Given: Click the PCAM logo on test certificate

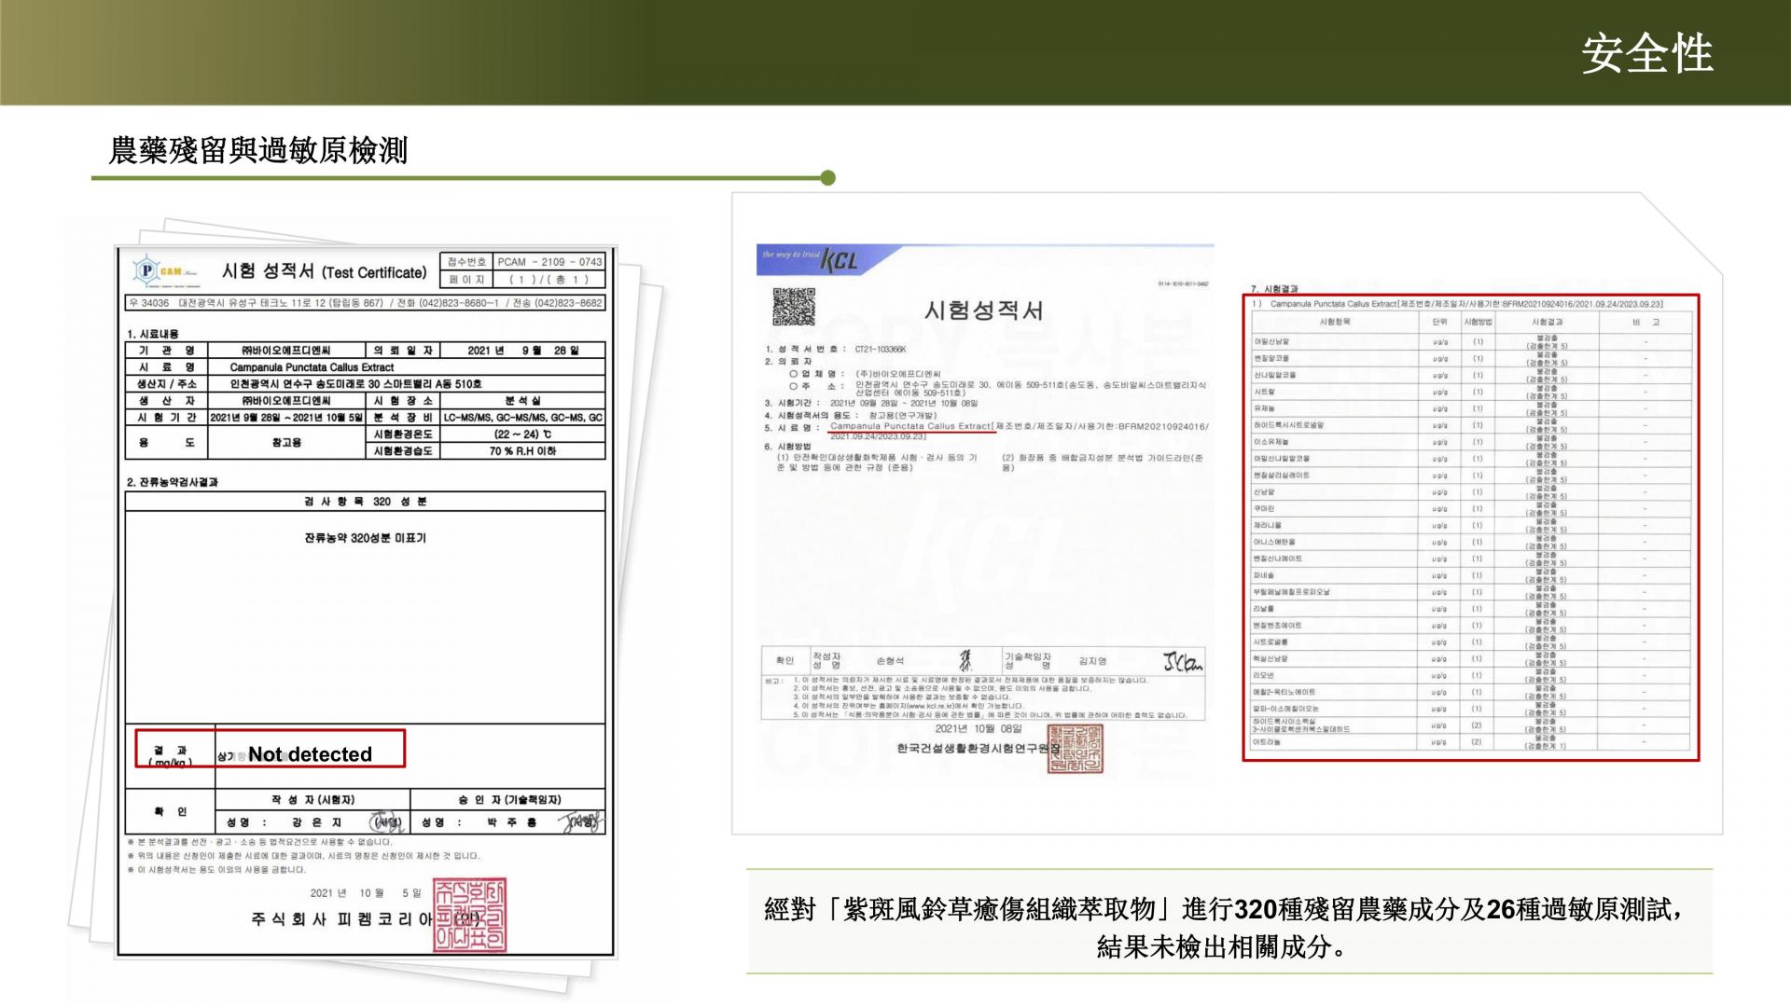Looking at the screenshot, I should [166, 271].
